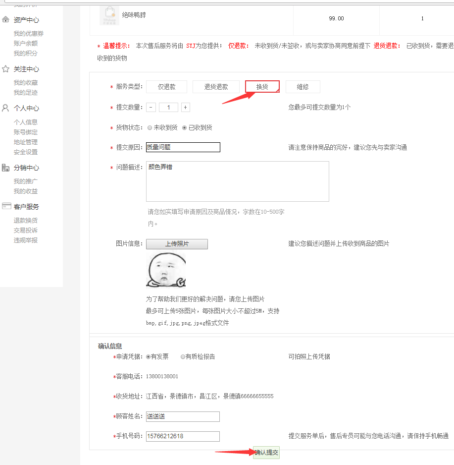Open 我的优惠券 in the sidebar
Viewport: 454px width, 465px height.
point(29,34)
